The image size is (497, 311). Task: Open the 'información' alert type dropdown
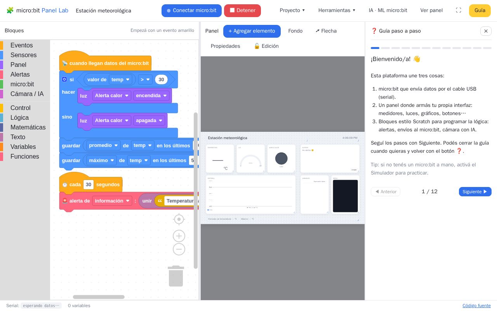pyautogui.click(x=112, y=201)
